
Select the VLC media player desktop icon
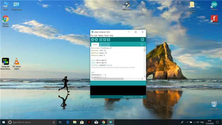click(17, 64)
